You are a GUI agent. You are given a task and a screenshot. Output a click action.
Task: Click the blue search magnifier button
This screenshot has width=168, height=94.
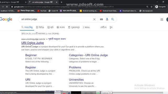click(113, 19)
